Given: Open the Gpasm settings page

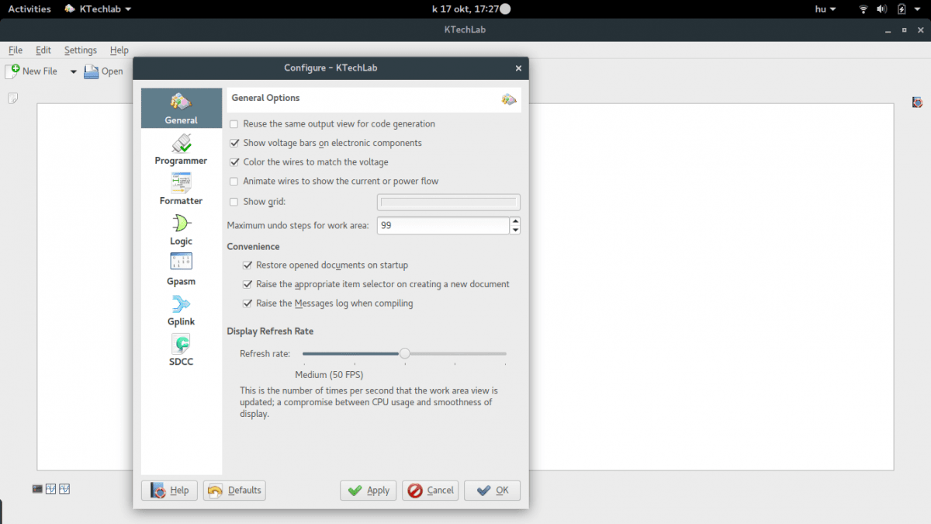Looking at the screenshot, I should (182, 270).
